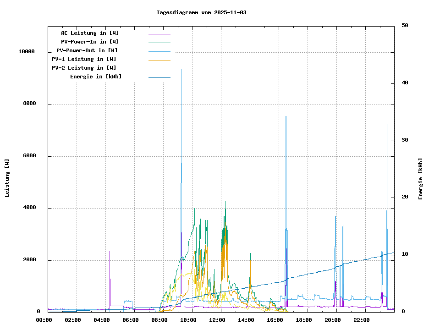Click the 6000 label on the left axis
Screen dimensions: 440x330
coord(29,156)
